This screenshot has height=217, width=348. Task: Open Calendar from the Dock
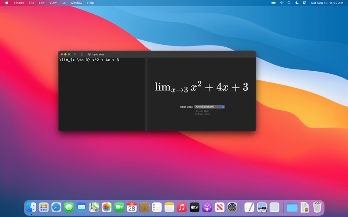point(132,207)
